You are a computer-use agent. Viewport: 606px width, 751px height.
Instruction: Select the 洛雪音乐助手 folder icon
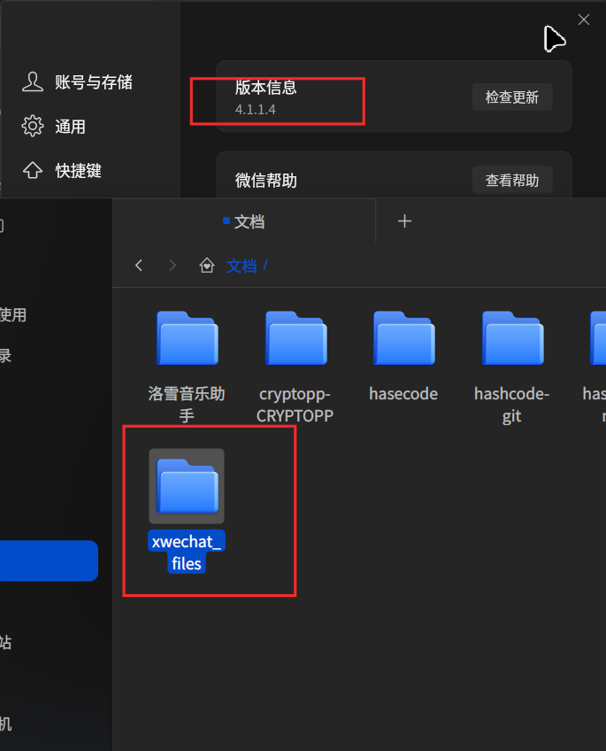click(x=187, y=338)
